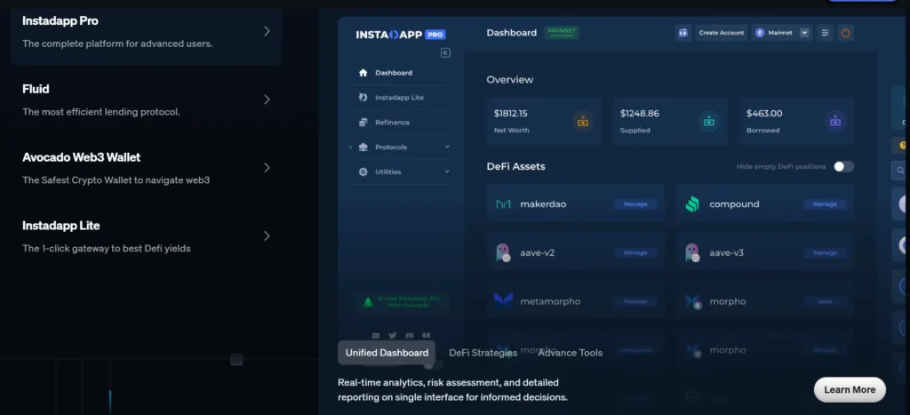Click the Create Account button
Screen dimensions: 910x415
pos(721,33)
